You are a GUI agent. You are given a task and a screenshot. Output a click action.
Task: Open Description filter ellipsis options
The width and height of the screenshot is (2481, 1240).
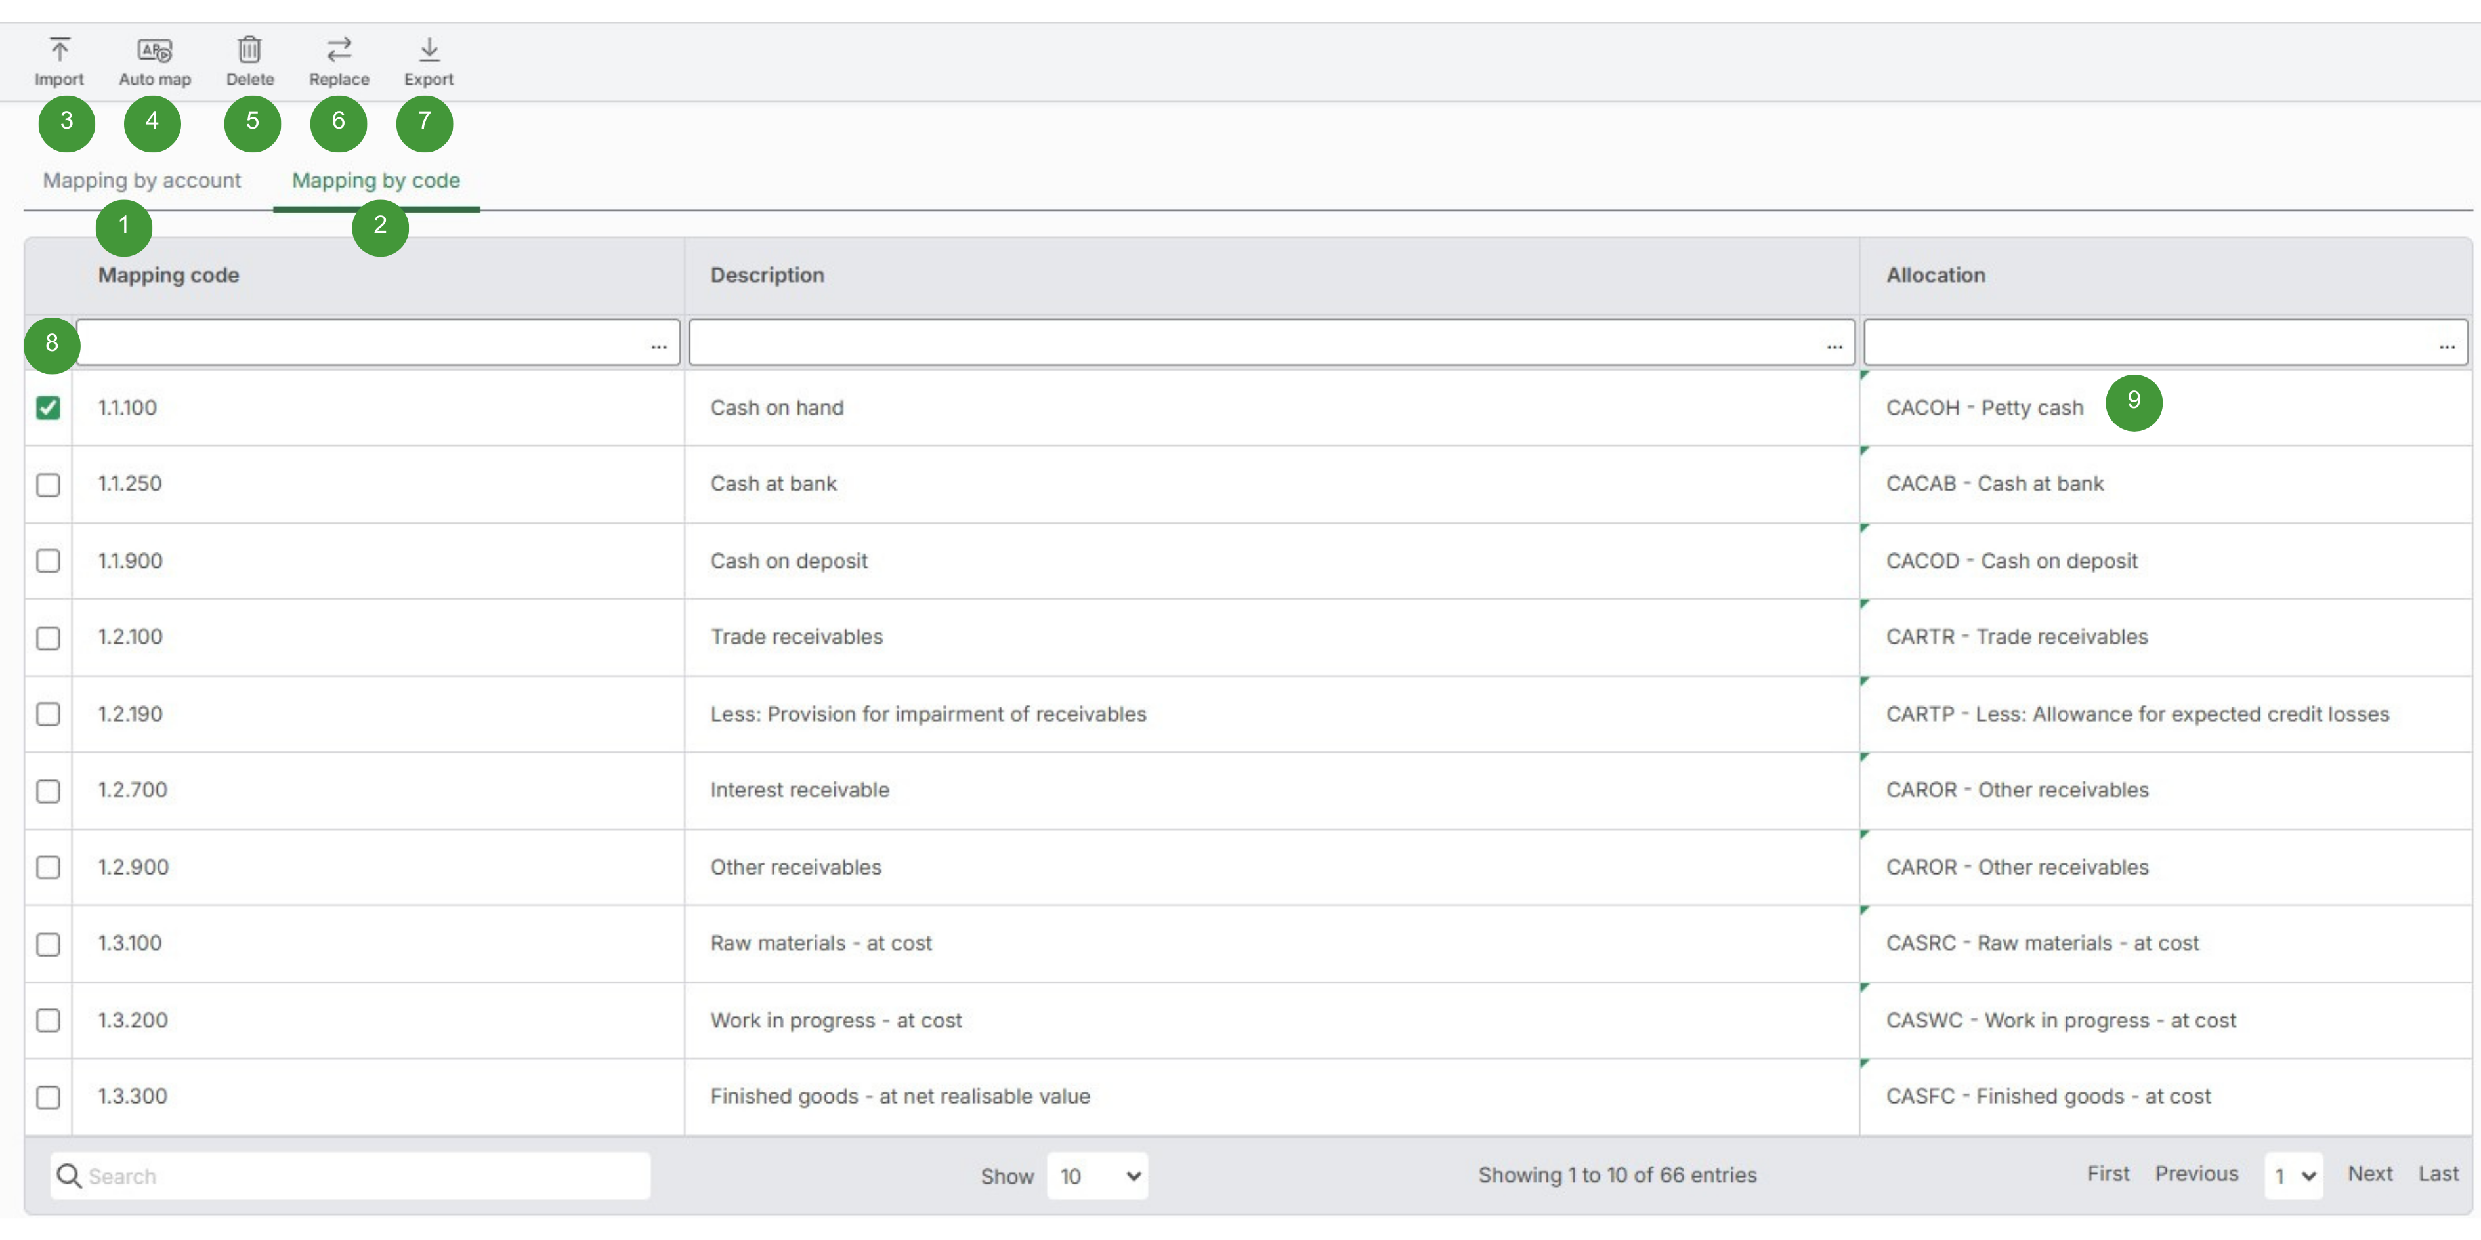click(x=1834, y=344)
